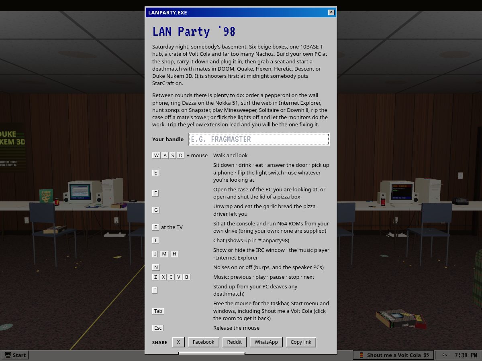Viewport: 482px width, 361px height.
Task: Click the D key cap
Action: click(181, 156)
